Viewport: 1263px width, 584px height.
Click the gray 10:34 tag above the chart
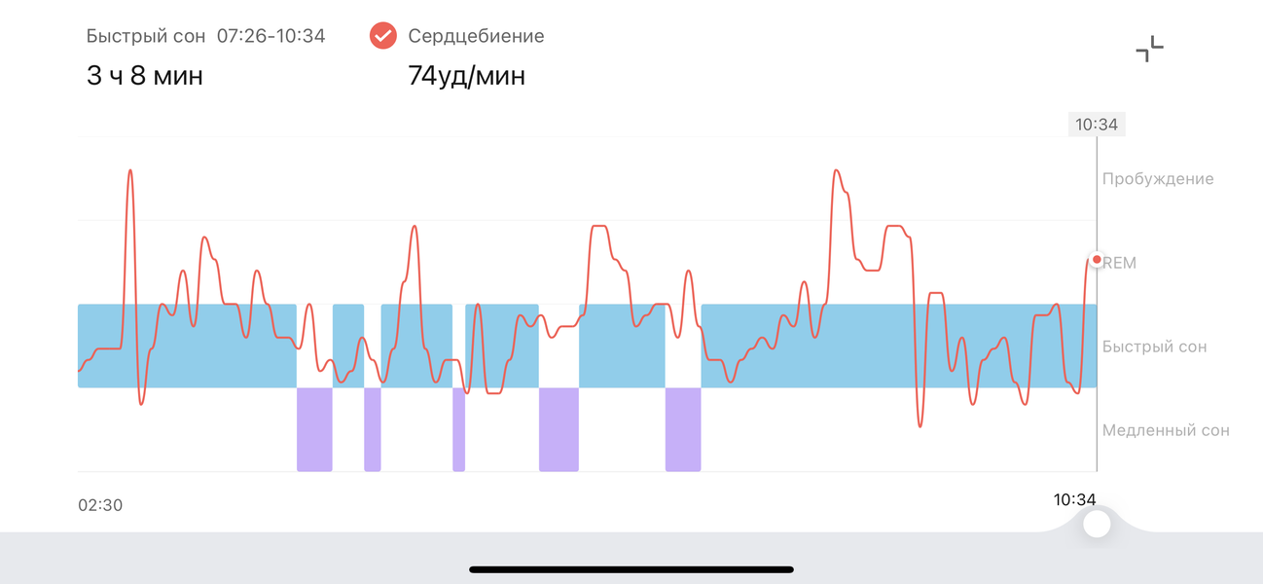[1097, 125]
